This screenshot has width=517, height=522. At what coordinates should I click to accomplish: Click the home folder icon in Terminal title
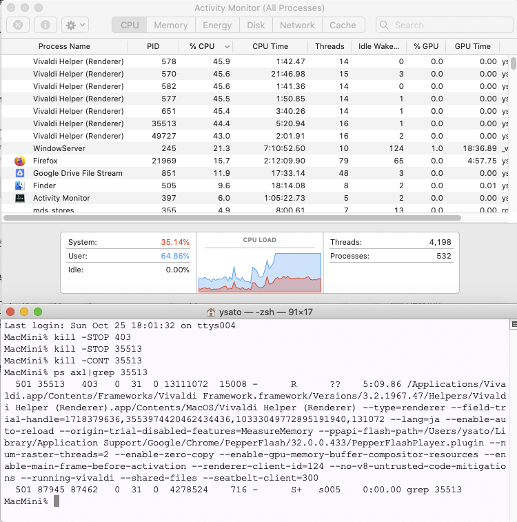[x=212, y=312]
